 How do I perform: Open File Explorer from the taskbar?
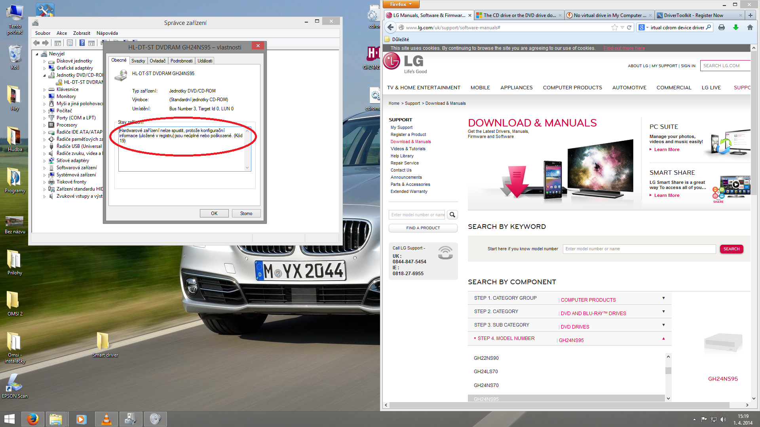click(x=56, y=419)
